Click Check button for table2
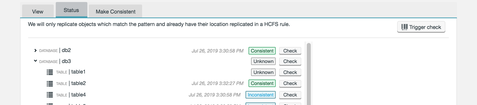The width and height of the screenshot is (477, 105). click(x=290, y=83)
